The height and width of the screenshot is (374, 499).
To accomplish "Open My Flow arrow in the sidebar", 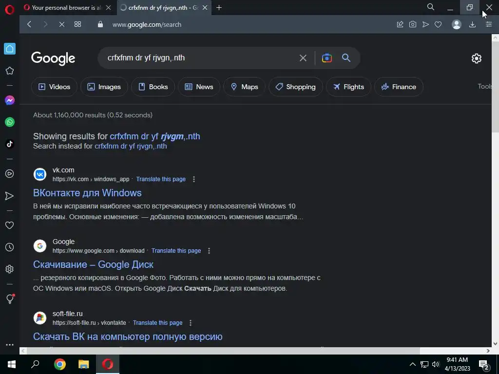I will click(x=10, y=196).
